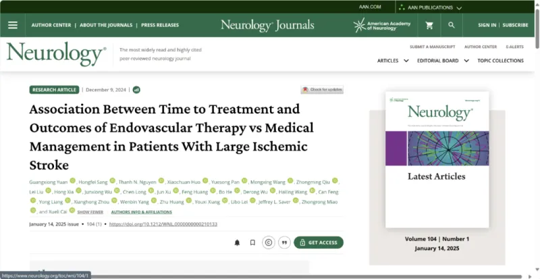
Task: Click ORCID icon after Thanh N. Nguyen
Action: tap(161, 181)
